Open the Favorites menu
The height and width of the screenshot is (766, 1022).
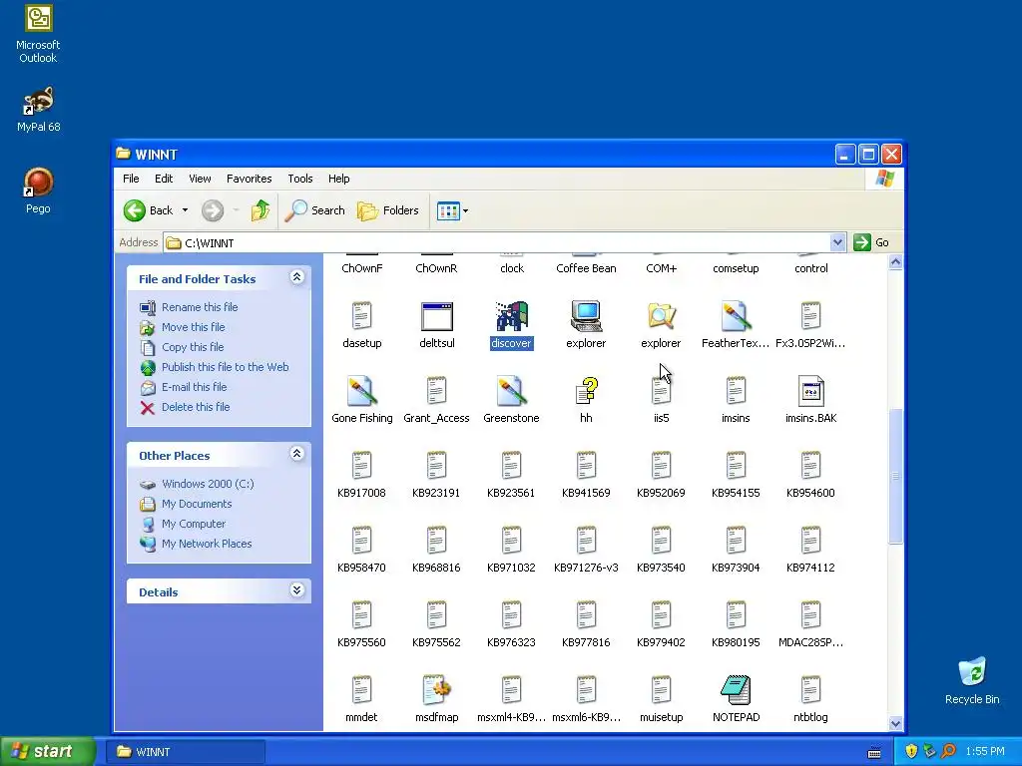(249, 179)
